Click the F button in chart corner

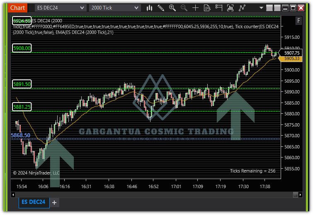pos(298,21)
